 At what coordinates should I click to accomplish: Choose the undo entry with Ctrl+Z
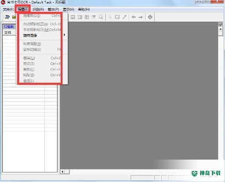pyautogui.click(x=42, y=58)
